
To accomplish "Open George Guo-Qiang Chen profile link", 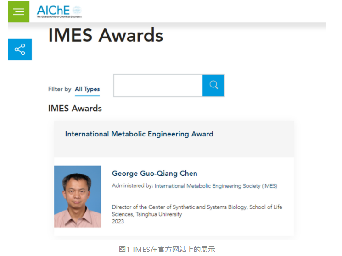I will click(155, 174).
